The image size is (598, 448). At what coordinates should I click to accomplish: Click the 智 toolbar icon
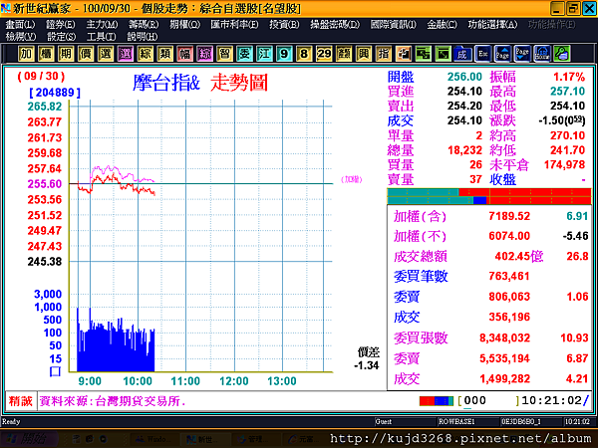click(224, 54)
